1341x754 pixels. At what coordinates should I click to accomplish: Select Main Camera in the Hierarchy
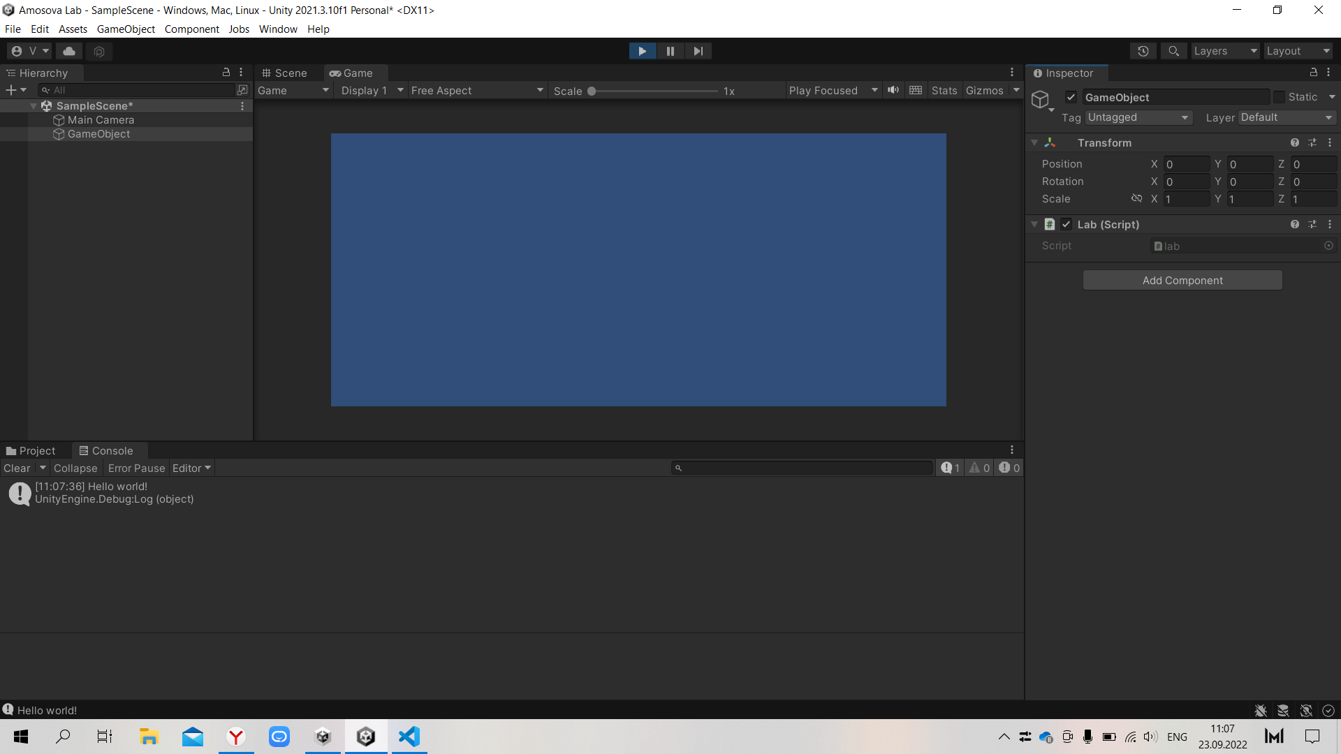(x=101, y=119)
